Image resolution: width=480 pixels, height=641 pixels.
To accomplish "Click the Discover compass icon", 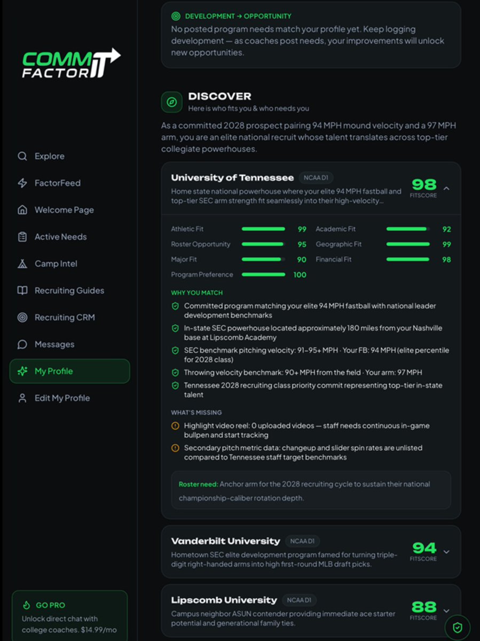I will 172,102.
